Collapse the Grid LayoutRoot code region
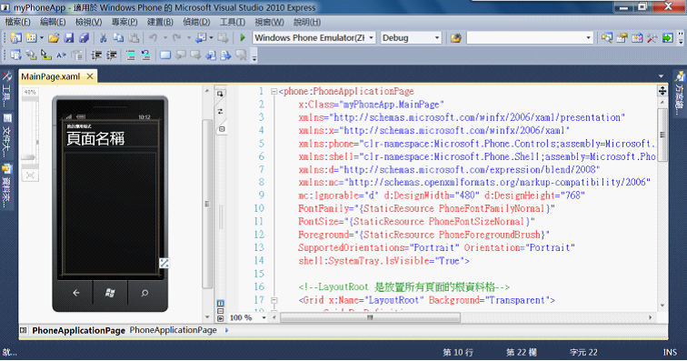 point(274,300)
